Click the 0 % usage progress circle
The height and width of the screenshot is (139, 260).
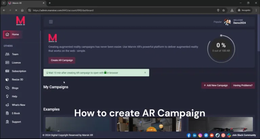coord(221,49)
